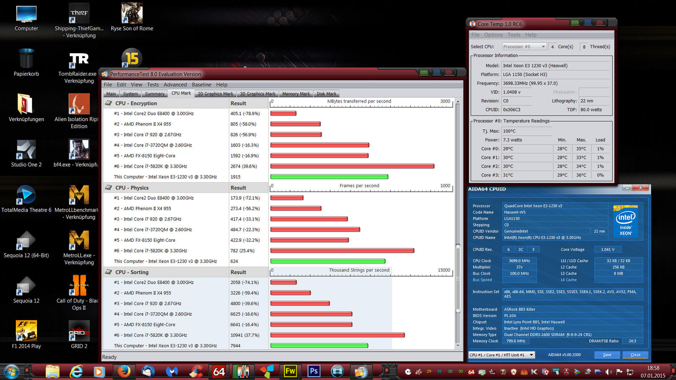Viewport: 676px width, 380px height.
Task: Click the PerformanceTest vertical scrollbar thumb
Action: [x=458, y=278]
